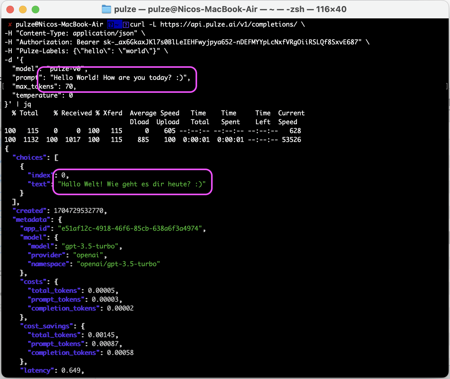Click the "choices" JSON key

click(x=29, y=157)
